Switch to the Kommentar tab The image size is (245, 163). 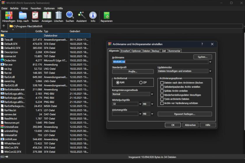click(174, 51)
